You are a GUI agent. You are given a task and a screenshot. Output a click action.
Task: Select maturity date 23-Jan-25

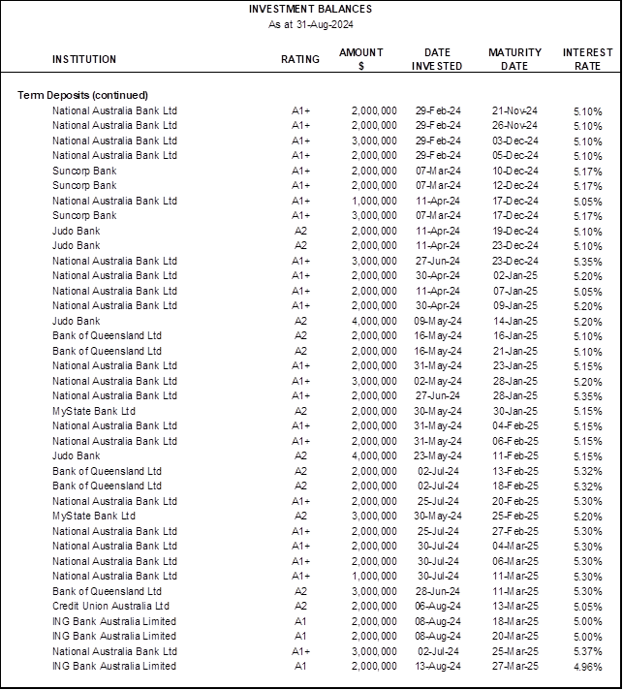(514, 365)
